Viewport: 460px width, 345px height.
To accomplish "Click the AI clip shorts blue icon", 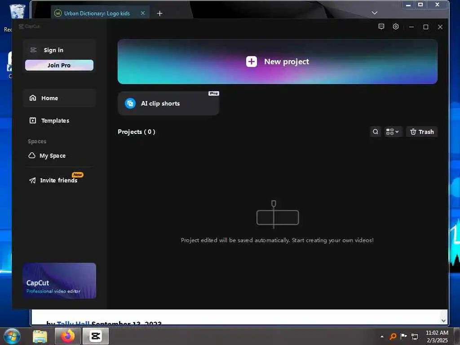I will [130, 103].
